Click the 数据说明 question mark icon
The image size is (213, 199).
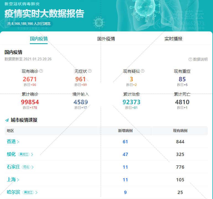coord(190,59)
